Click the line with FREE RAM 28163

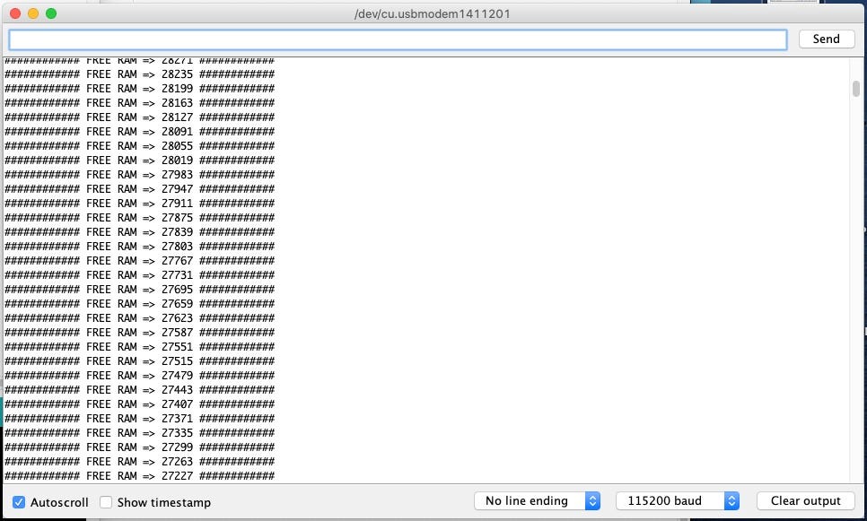tap(139, 103)
